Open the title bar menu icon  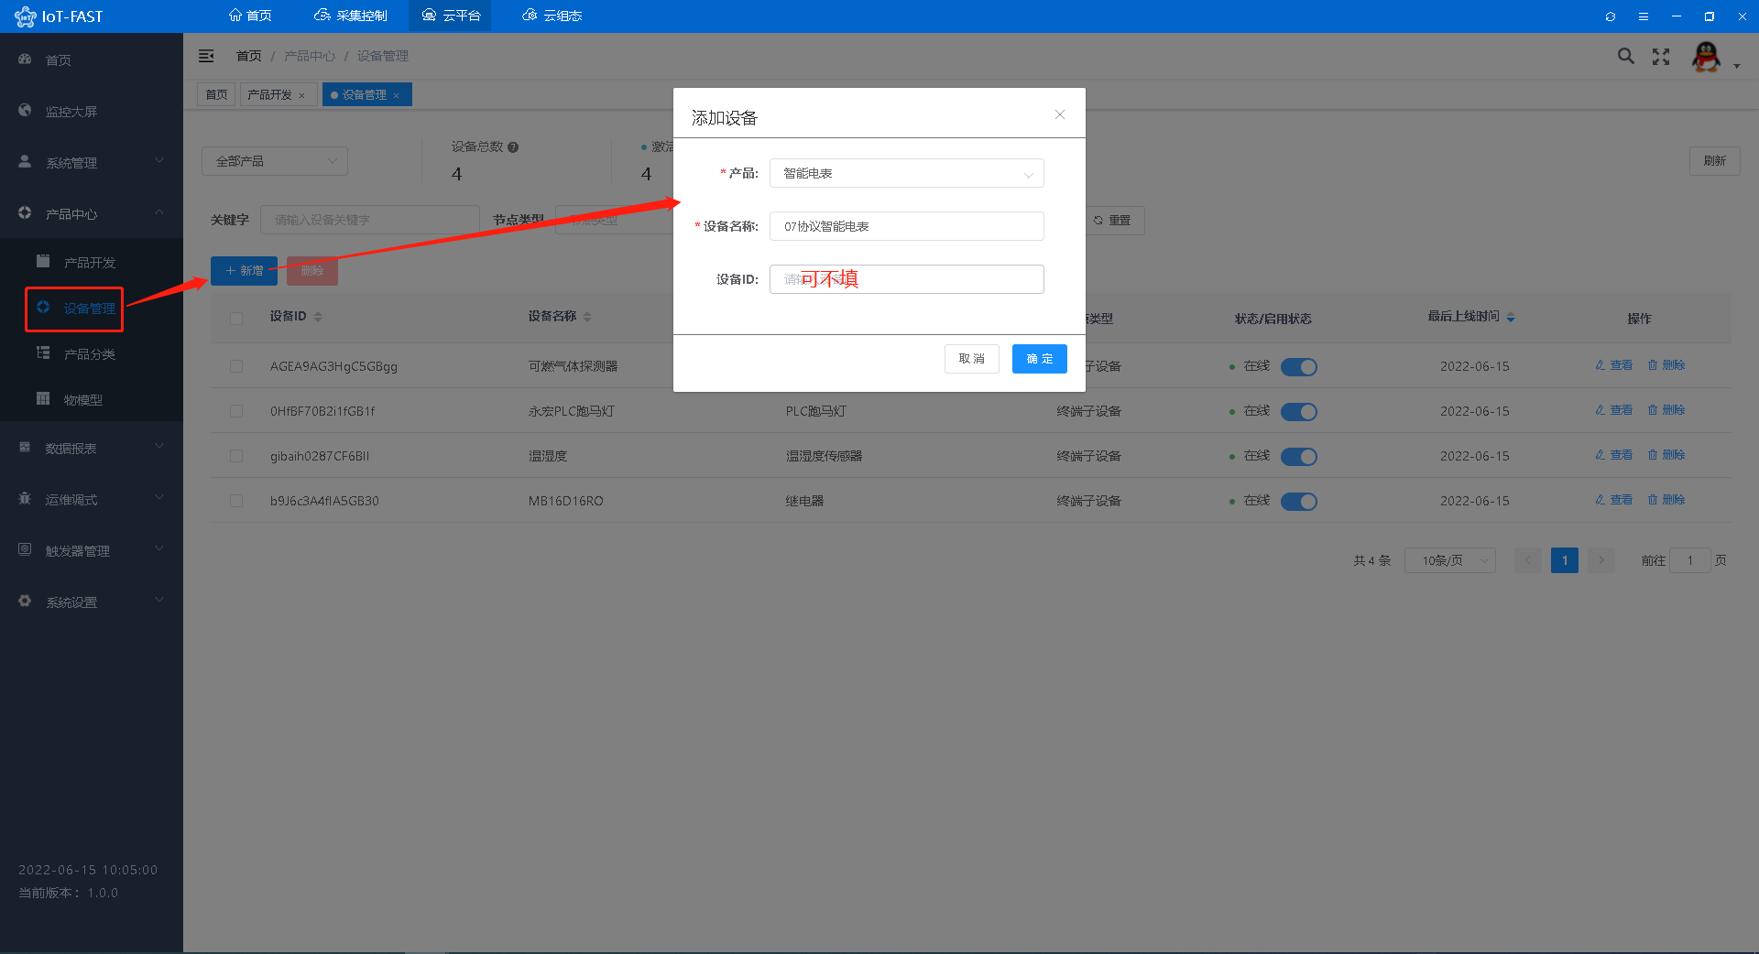click(x=1644, y=16)
